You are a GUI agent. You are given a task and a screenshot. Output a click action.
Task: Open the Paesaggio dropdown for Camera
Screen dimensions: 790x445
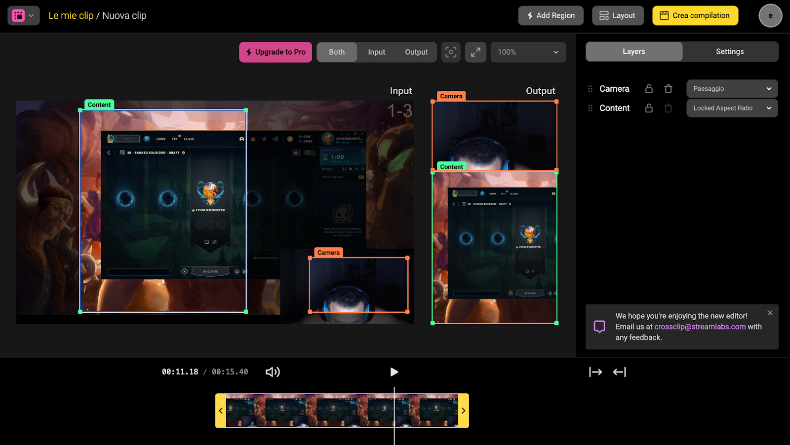pyautogui.click(x=732, y=89)
